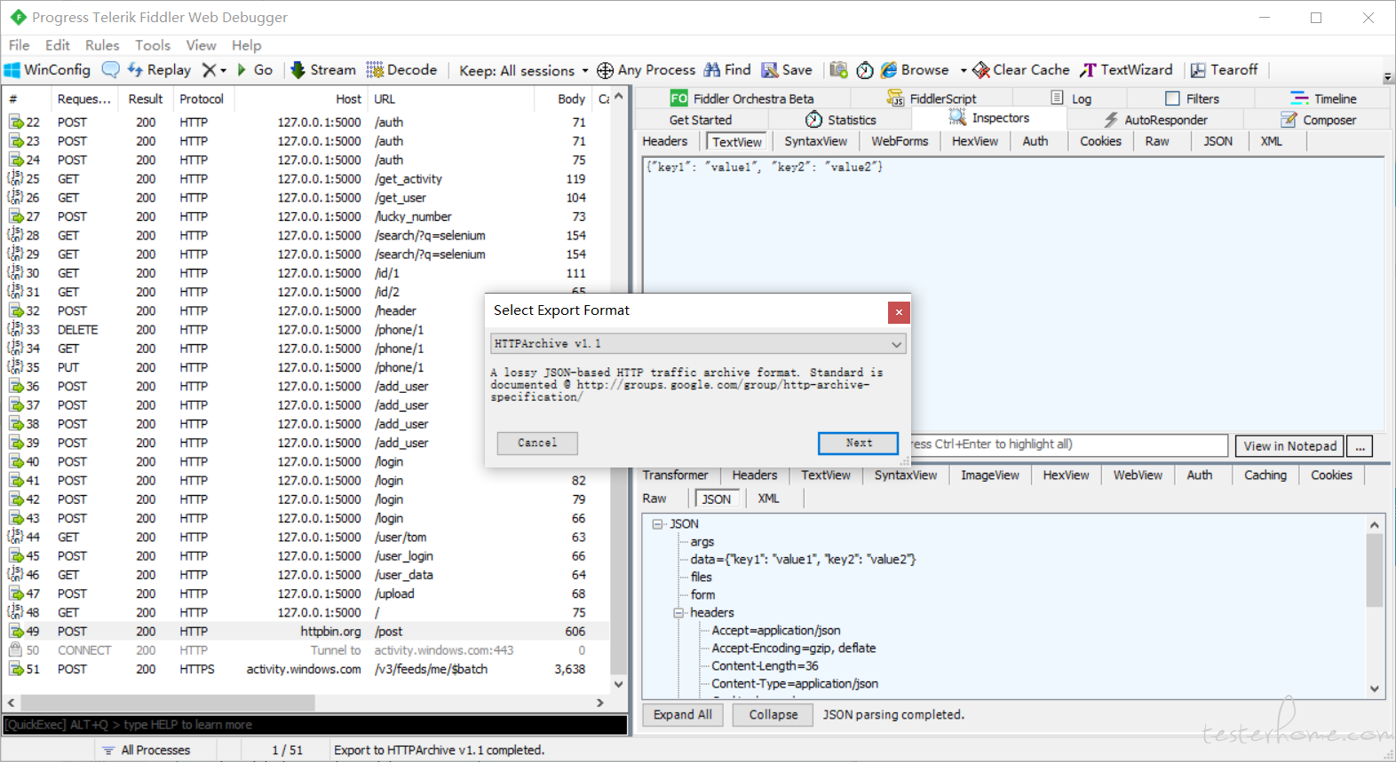1396x762 pixels.
Task: Collapse the headers tree node
Action: coord(678,613)
